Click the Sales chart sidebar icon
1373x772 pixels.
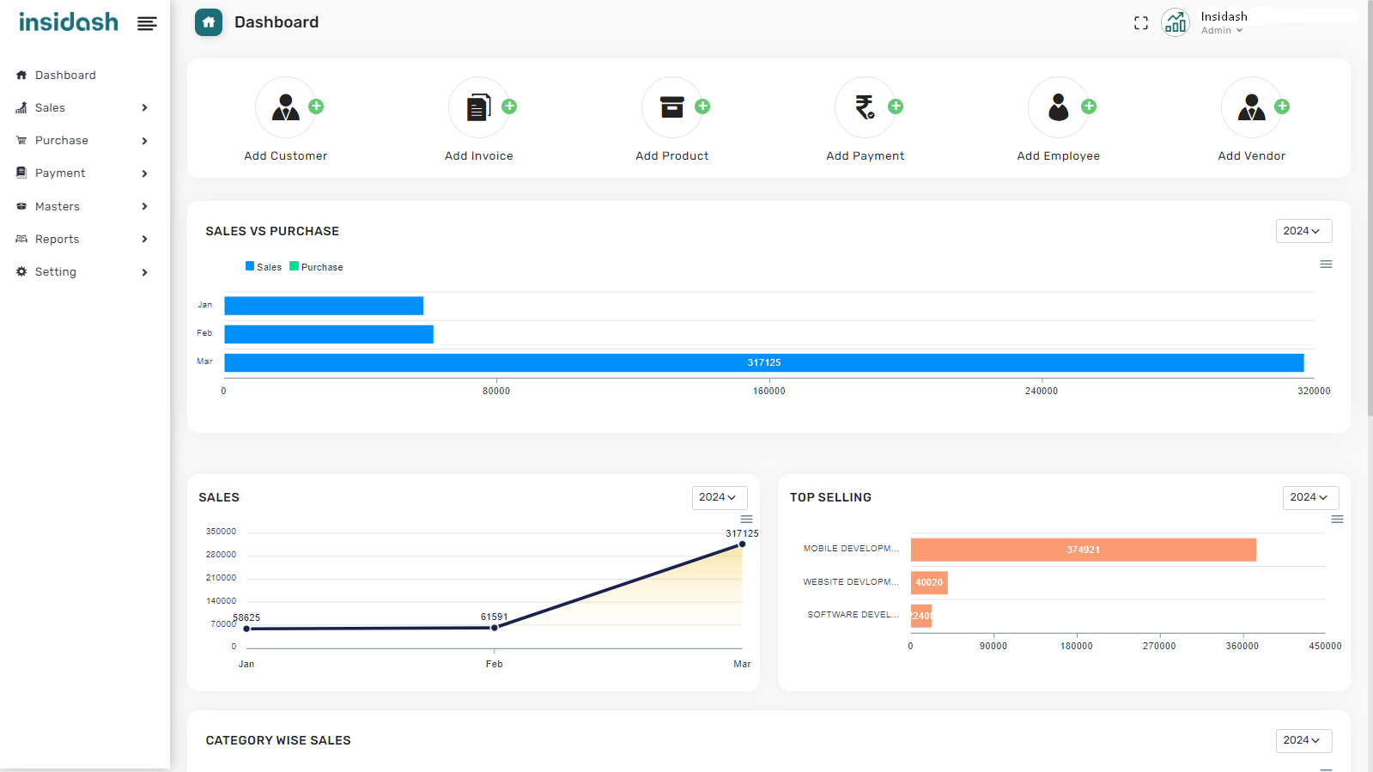pyautogui.click(x=21, y=107)
